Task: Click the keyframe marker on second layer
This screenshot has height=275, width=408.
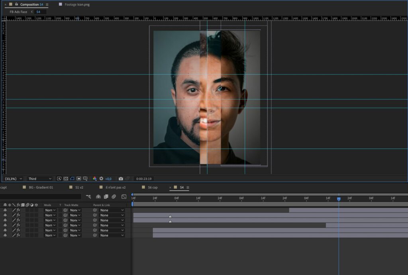Action: [x=170, y=217]
